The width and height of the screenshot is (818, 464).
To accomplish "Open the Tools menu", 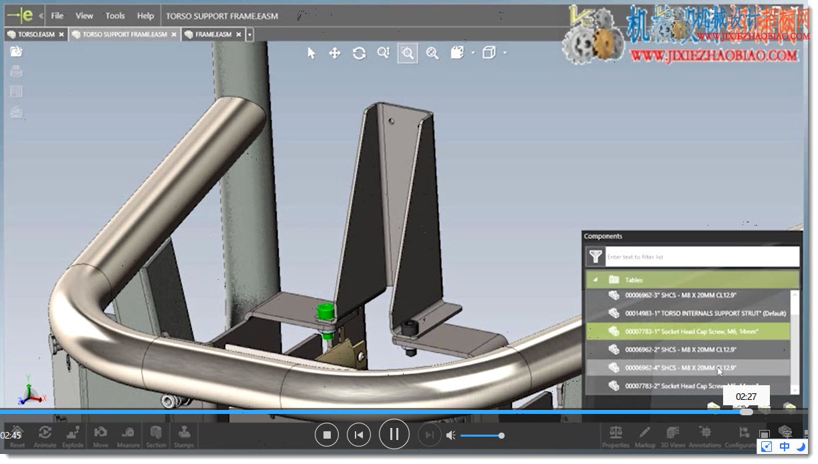I will click(115, 15).
